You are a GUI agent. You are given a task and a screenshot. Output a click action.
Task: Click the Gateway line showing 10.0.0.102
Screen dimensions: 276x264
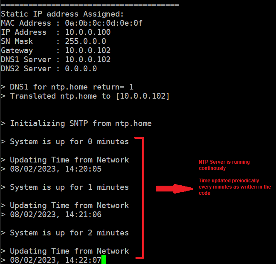(56, 51)
